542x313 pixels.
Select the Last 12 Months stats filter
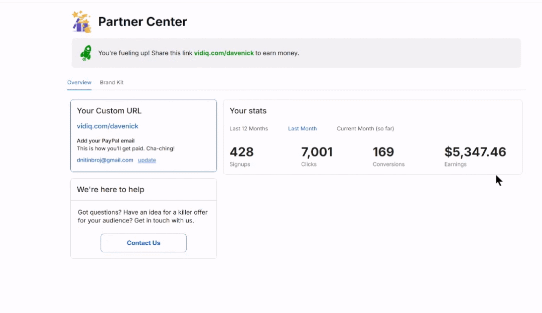click(248, 128)
